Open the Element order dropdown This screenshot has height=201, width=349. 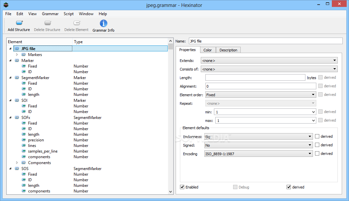click(x=261, y=95)
